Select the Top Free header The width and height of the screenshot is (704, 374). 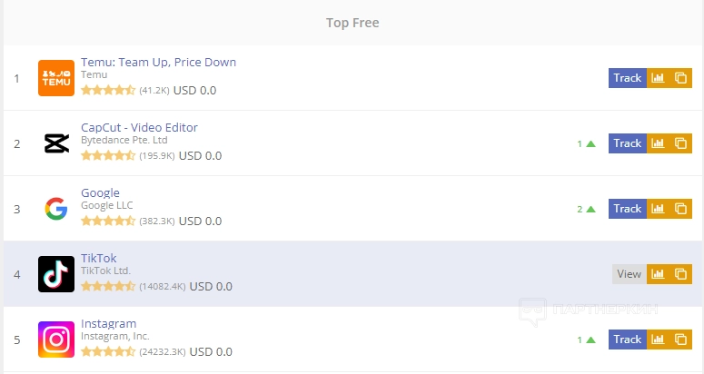point(352,23)
